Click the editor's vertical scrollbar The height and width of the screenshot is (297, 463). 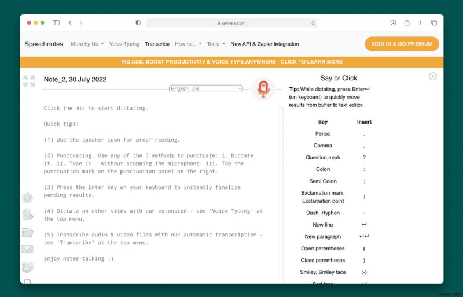pos(281,195)
